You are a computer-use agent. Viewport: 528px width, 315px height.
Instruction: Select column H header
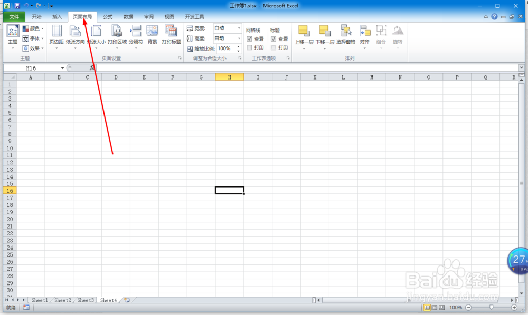point(230,77)
